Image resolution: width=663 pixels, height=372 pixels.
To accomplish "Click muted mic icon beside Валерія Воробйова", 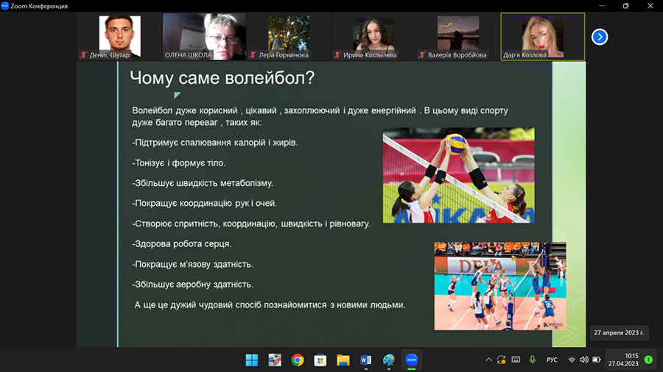I will pos(422,55).
